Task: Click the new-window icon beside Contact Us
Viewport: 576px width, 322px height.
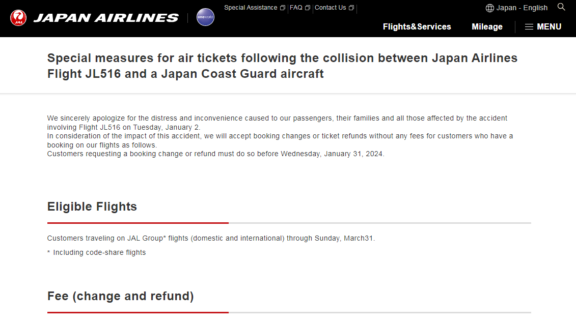Action: pyautogui.click(x=351, y=8)
